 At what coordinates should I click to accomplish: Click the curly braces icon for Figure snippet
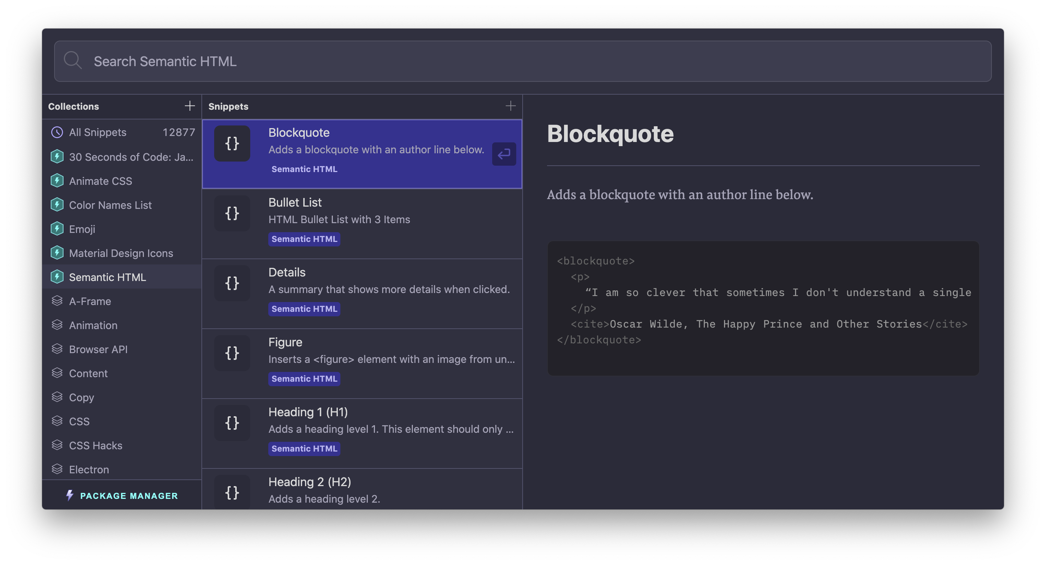(232, 353)
